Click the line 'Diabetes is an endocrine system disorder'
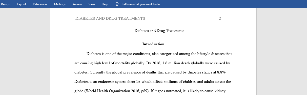 pos(153,82)
